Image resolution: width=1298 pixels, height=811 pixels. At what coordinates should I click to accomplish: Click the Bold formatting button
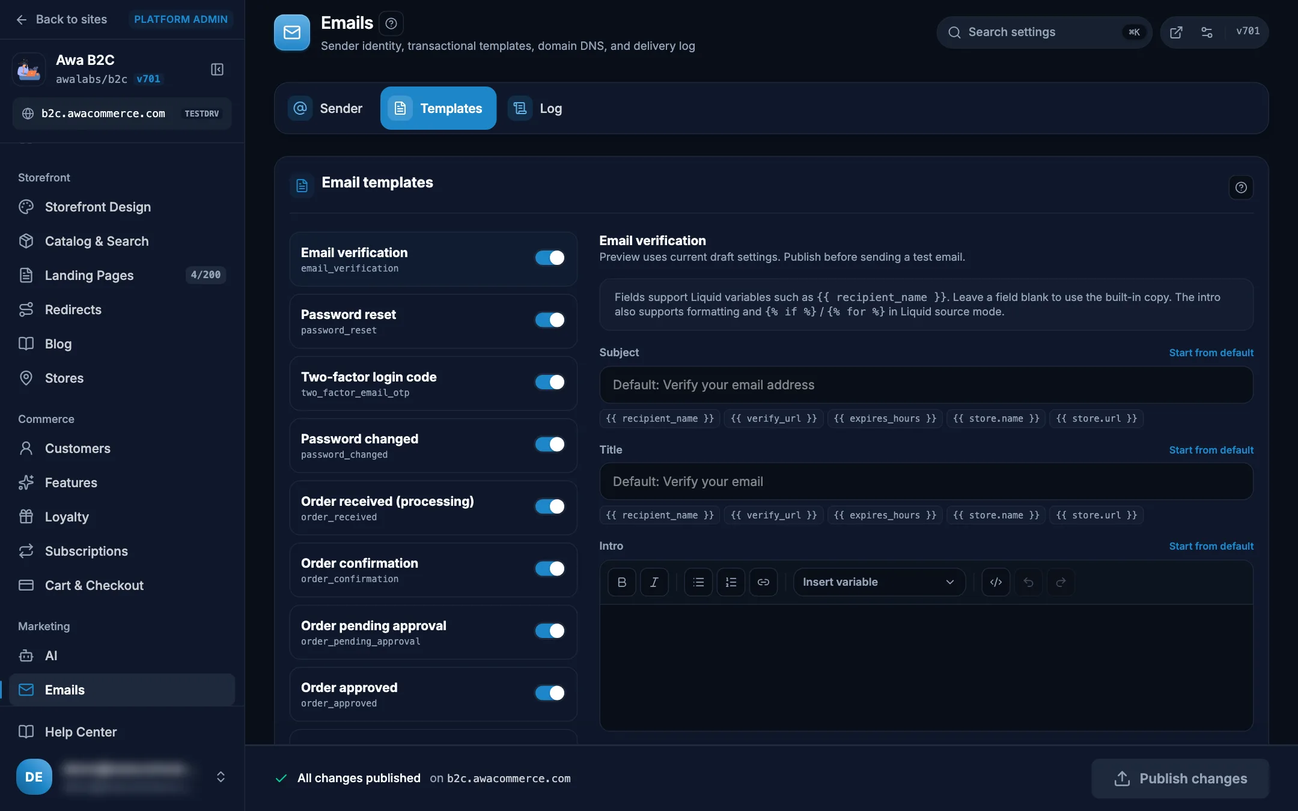[x=621, y=582]
